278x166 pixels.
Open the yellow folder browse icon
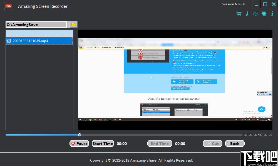73,24
